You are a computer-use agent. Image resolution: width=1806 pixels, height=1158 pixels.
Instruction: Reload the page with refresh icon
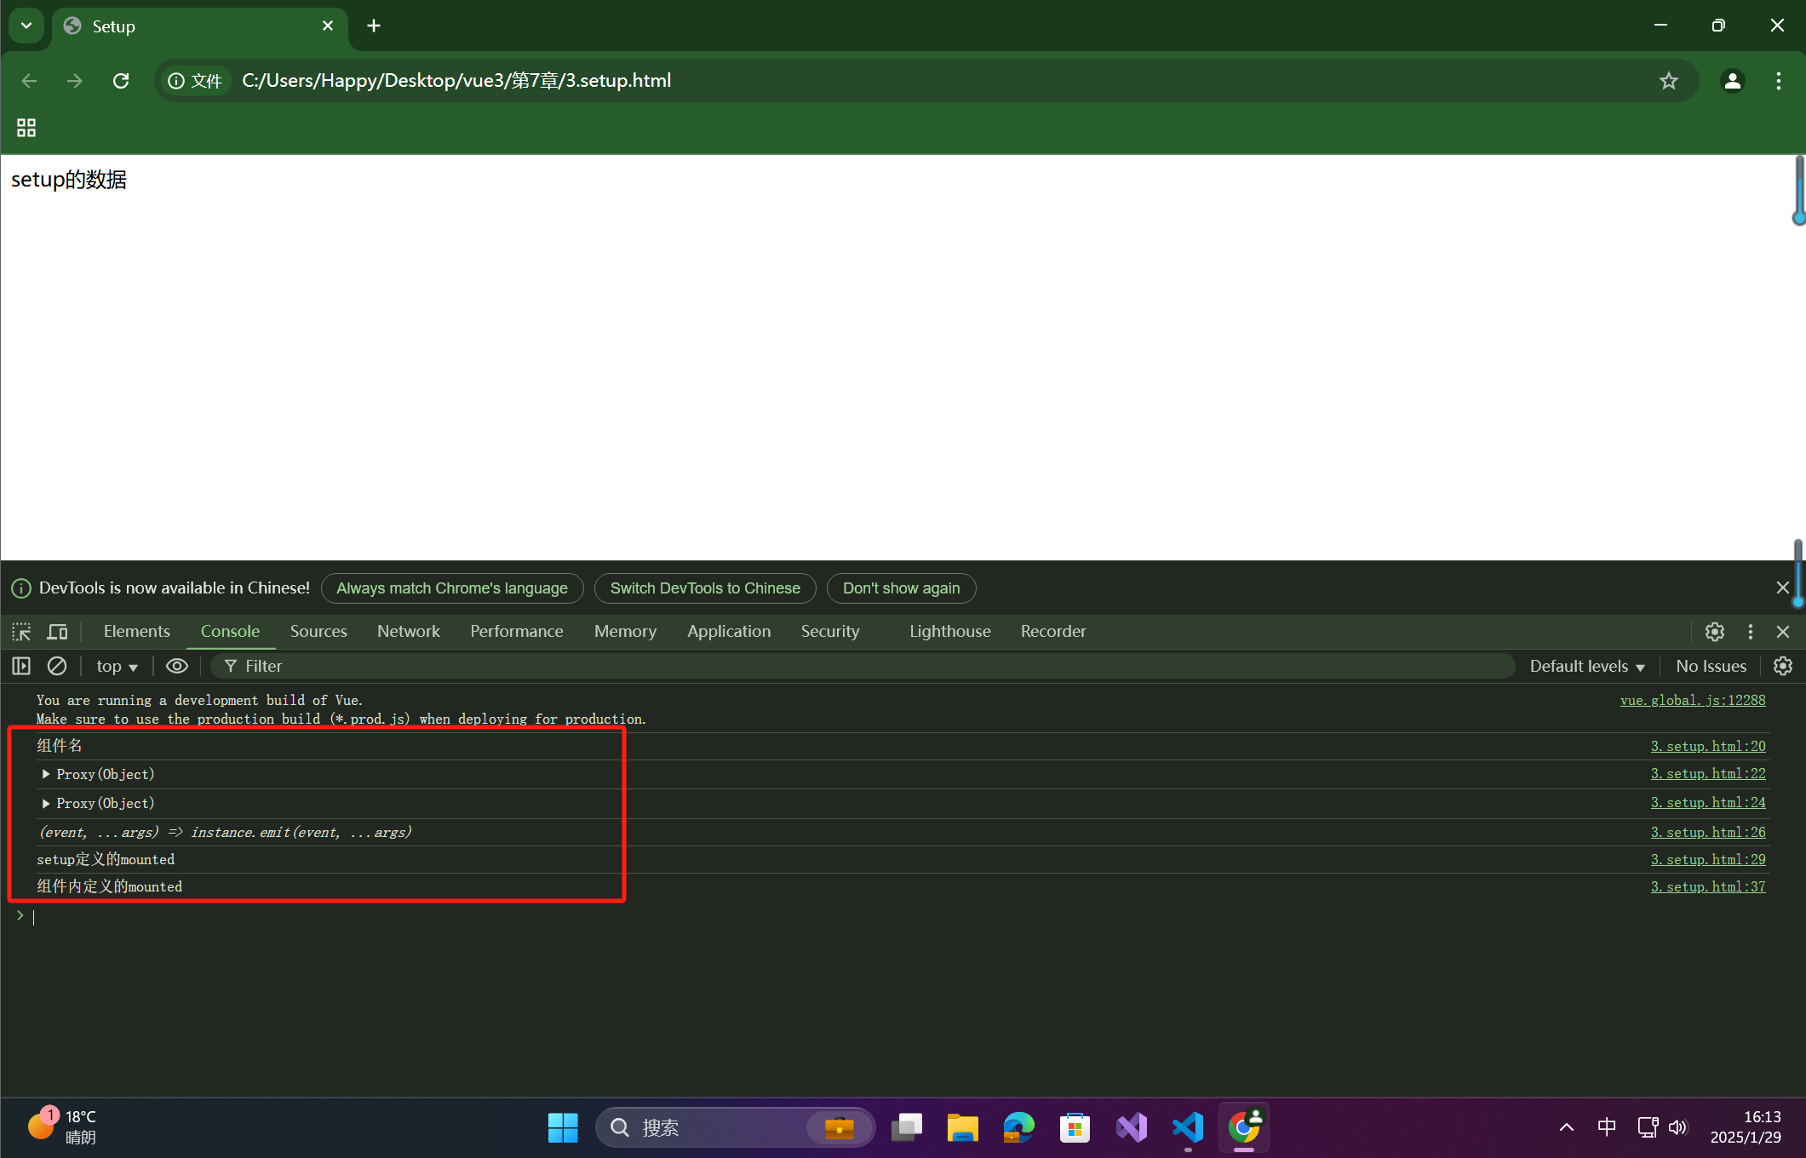[121, 81]
